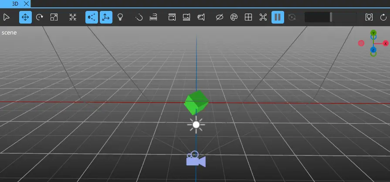Toggle the light bulb lighting icon

(x=120, y=17)
